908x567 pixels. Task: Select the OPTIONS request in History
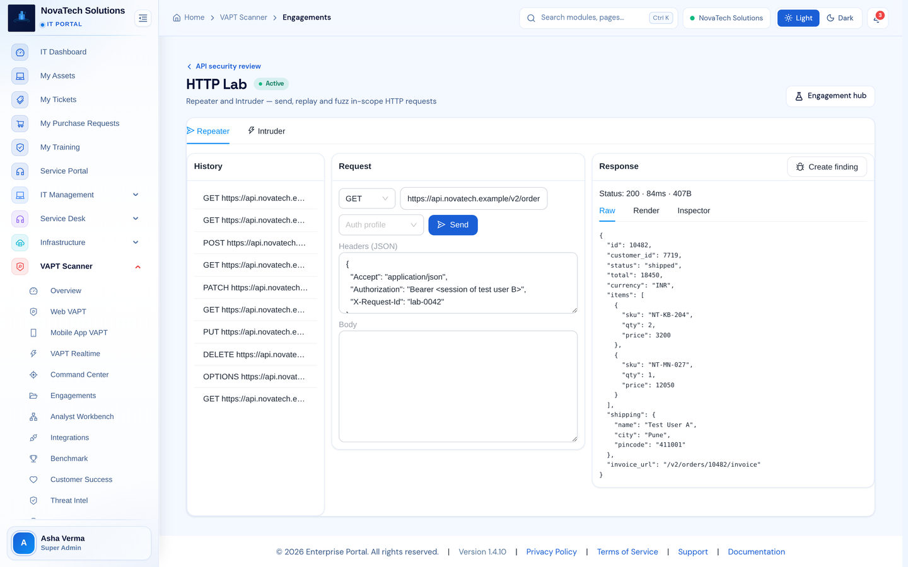point(255,377)
